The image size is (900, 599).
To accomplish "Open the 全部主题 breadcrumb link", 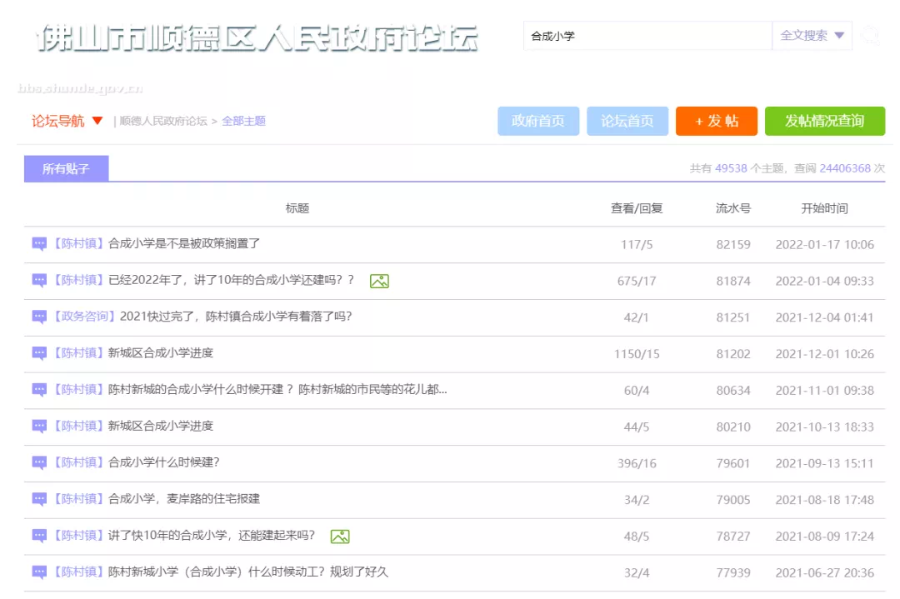I will pyautogui.click(x=243, y=122).
